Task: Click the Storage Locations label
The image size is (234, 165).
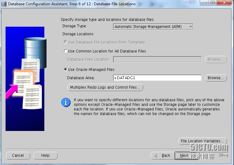Action: point(78,34)
